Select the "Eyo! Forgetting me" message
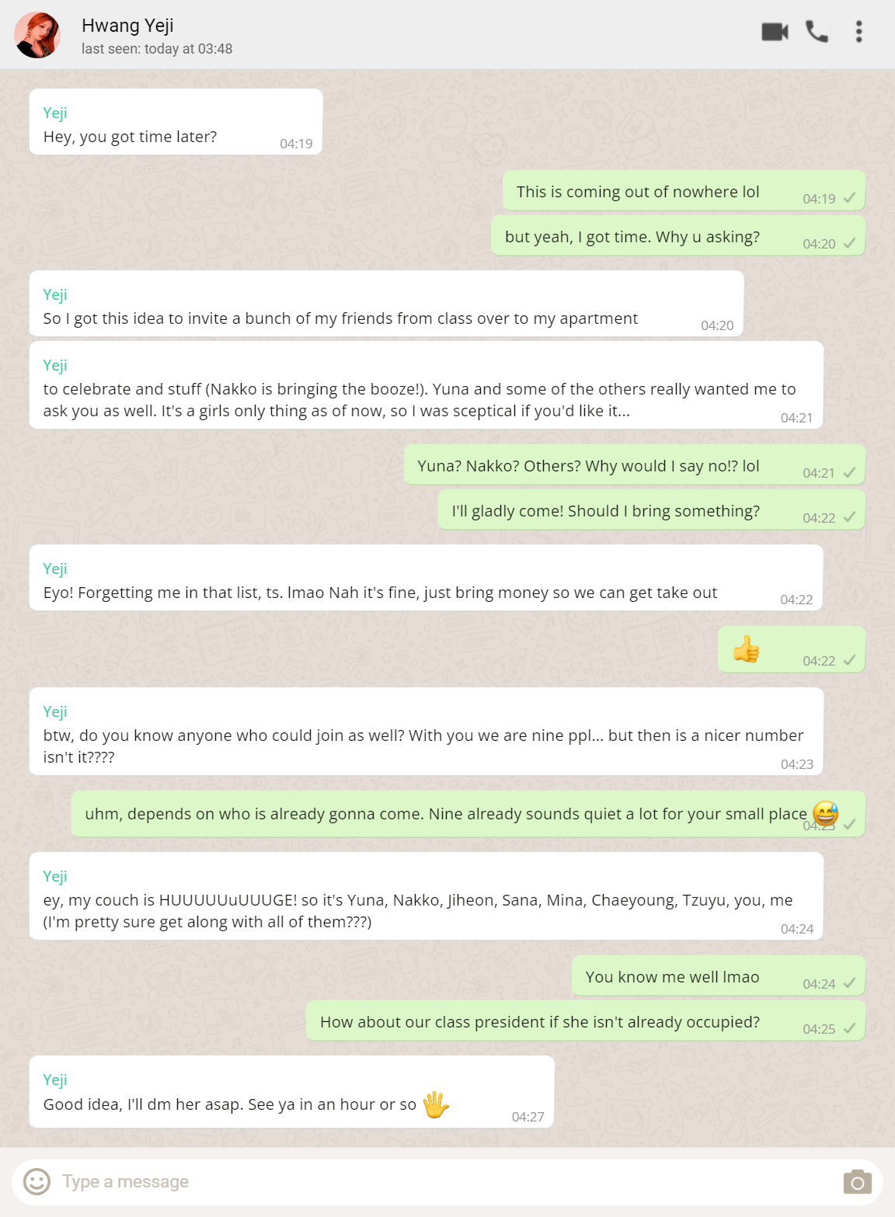The image size is (895, 1217). pos(380,593)
